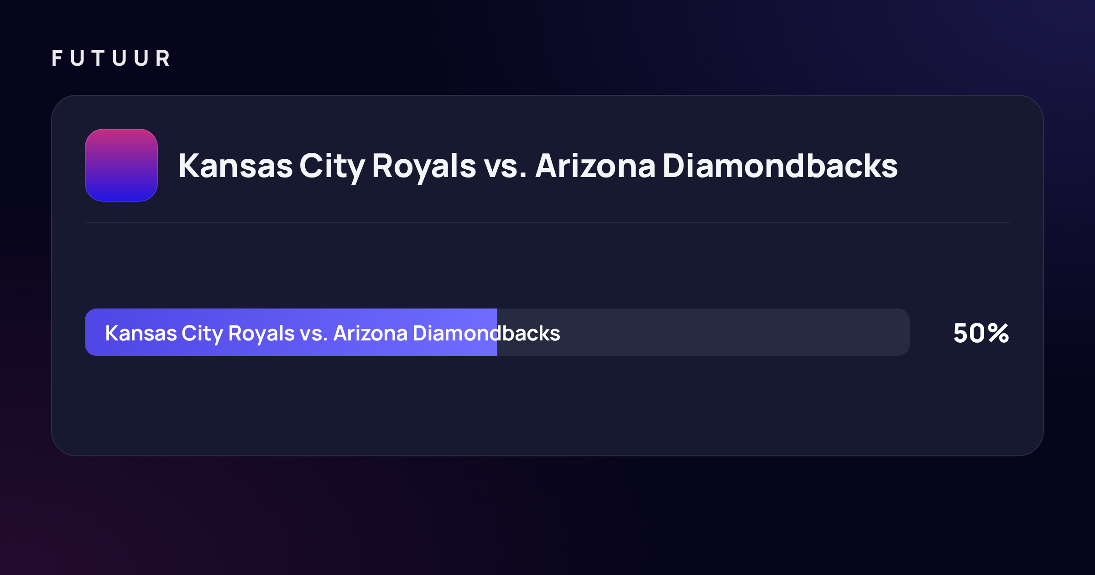Click the word Royals in the large title
Viewport: 1095px width, 575px height.
coord(424,167)
